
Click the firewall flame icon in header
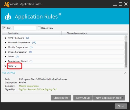[8, 17]
